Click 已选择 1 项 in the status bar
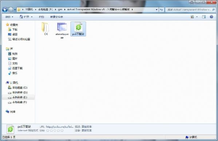The width and height of the screenshot is (218, 141). (x=9, y=137)
